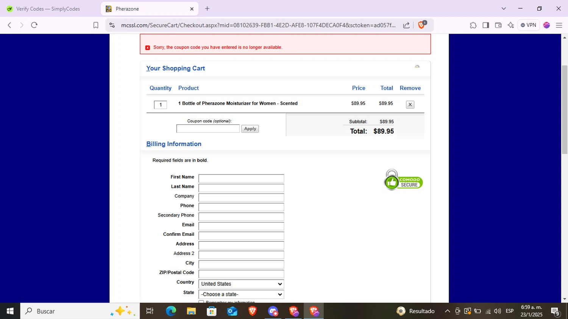Click the Billing Information heading
Viewport: 568px width, 319px height.
click(x=174, y=144)
